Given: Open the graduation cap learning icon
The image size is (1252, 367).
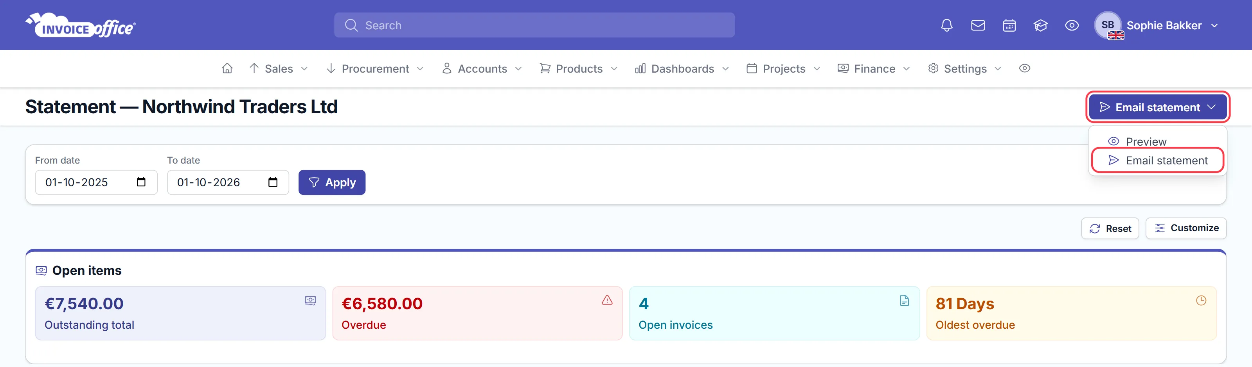Looking at the screenshot, I should [1040, 25].
